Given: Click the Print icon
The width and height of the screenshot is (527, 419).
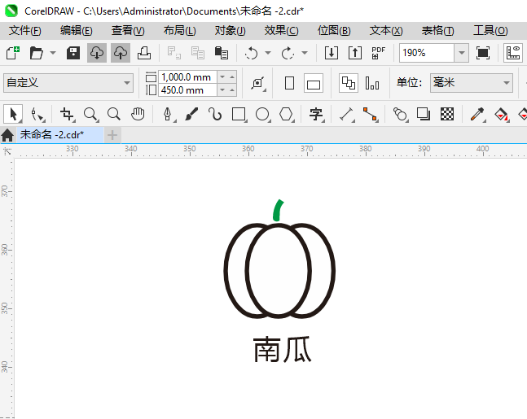Looking at the screenshot, I should (144, 53).
